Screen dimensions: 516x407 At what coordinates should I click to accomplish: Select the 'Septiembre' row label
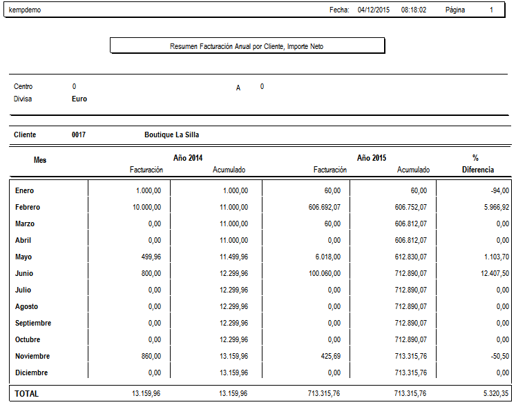point(33,323)
